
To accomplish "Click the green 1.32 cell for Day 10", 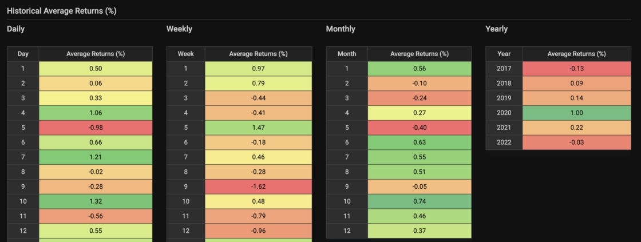I will (96, 201).
